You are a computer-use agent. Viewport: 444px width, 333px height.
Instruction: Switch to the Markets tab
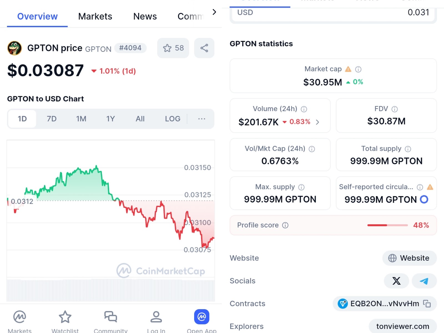pos(95,16)
